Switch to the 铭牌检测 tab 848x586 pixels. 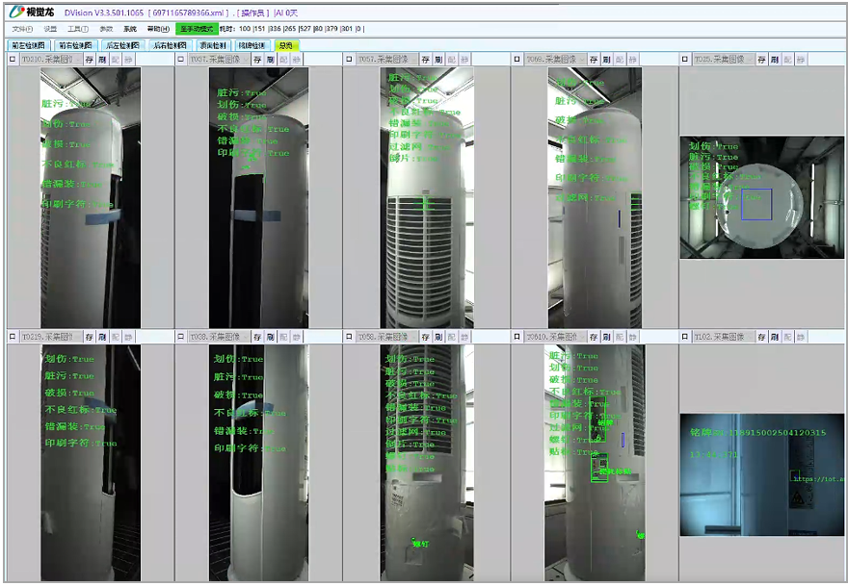coord(252,45)
